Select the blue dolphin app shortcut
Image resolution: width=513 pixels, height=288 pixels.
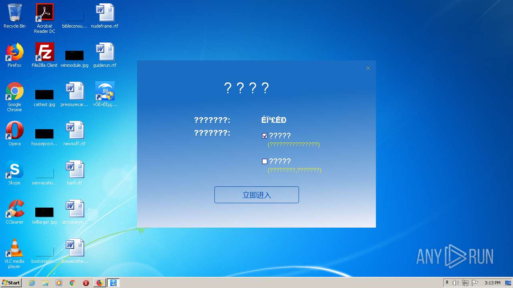point(105,94)
